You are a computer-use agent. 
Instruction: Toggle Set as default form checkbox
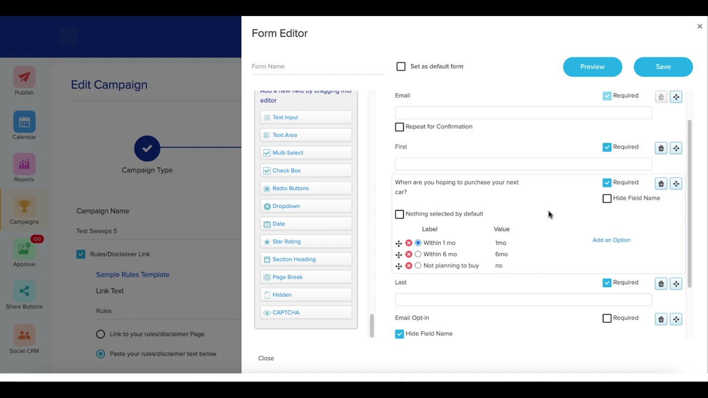pos(401,66)
